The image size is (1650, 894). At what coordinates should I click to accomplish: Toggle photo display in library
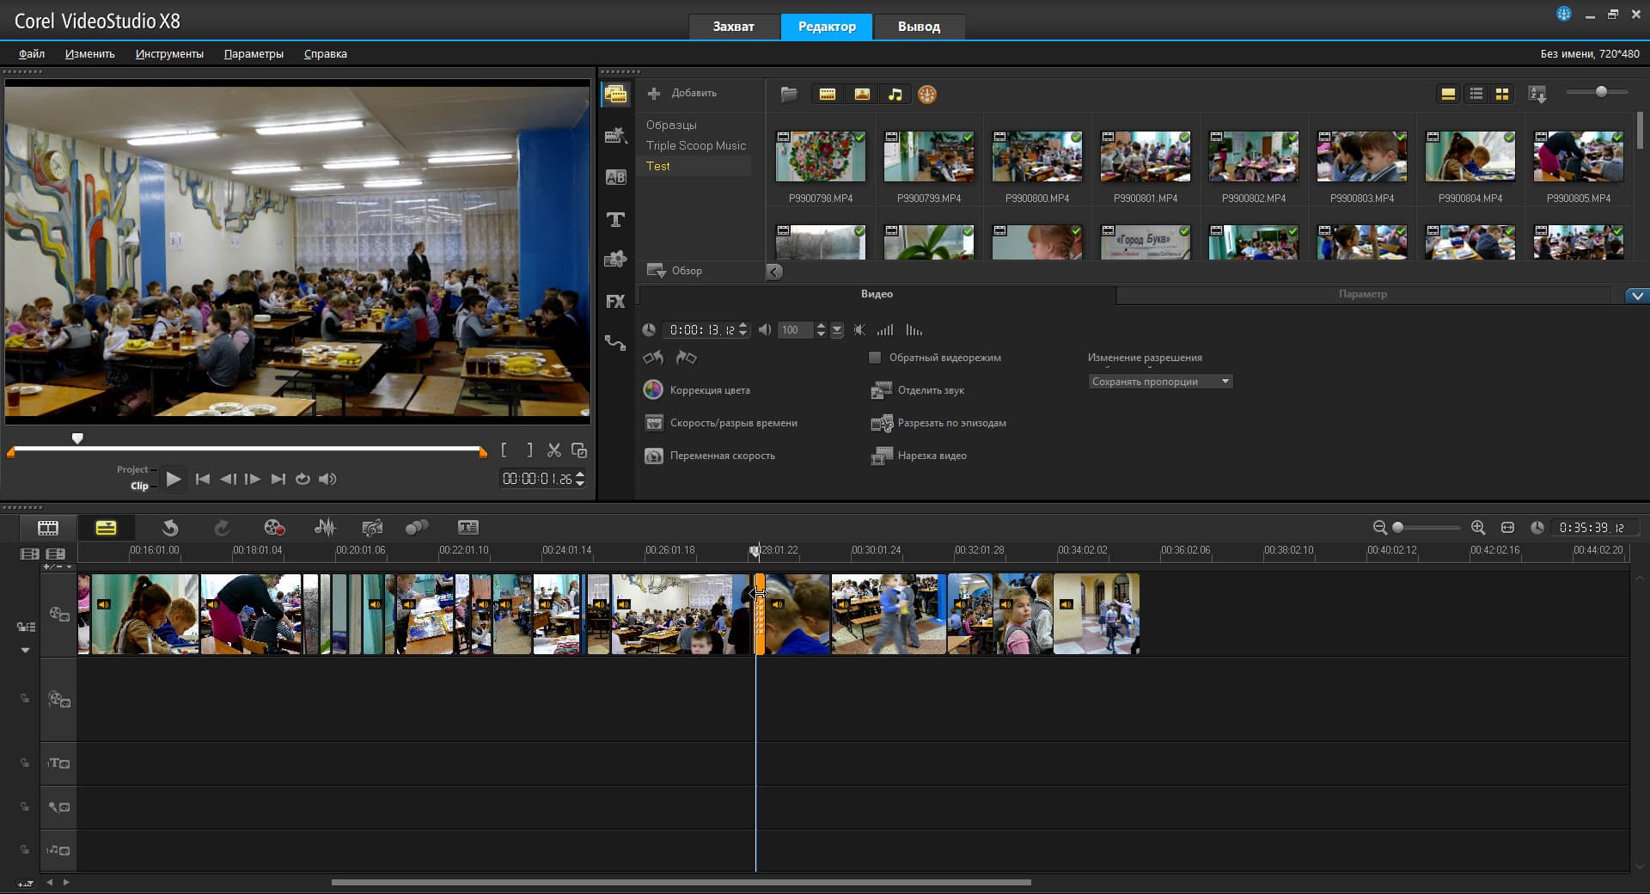click(x=862, y=95)
